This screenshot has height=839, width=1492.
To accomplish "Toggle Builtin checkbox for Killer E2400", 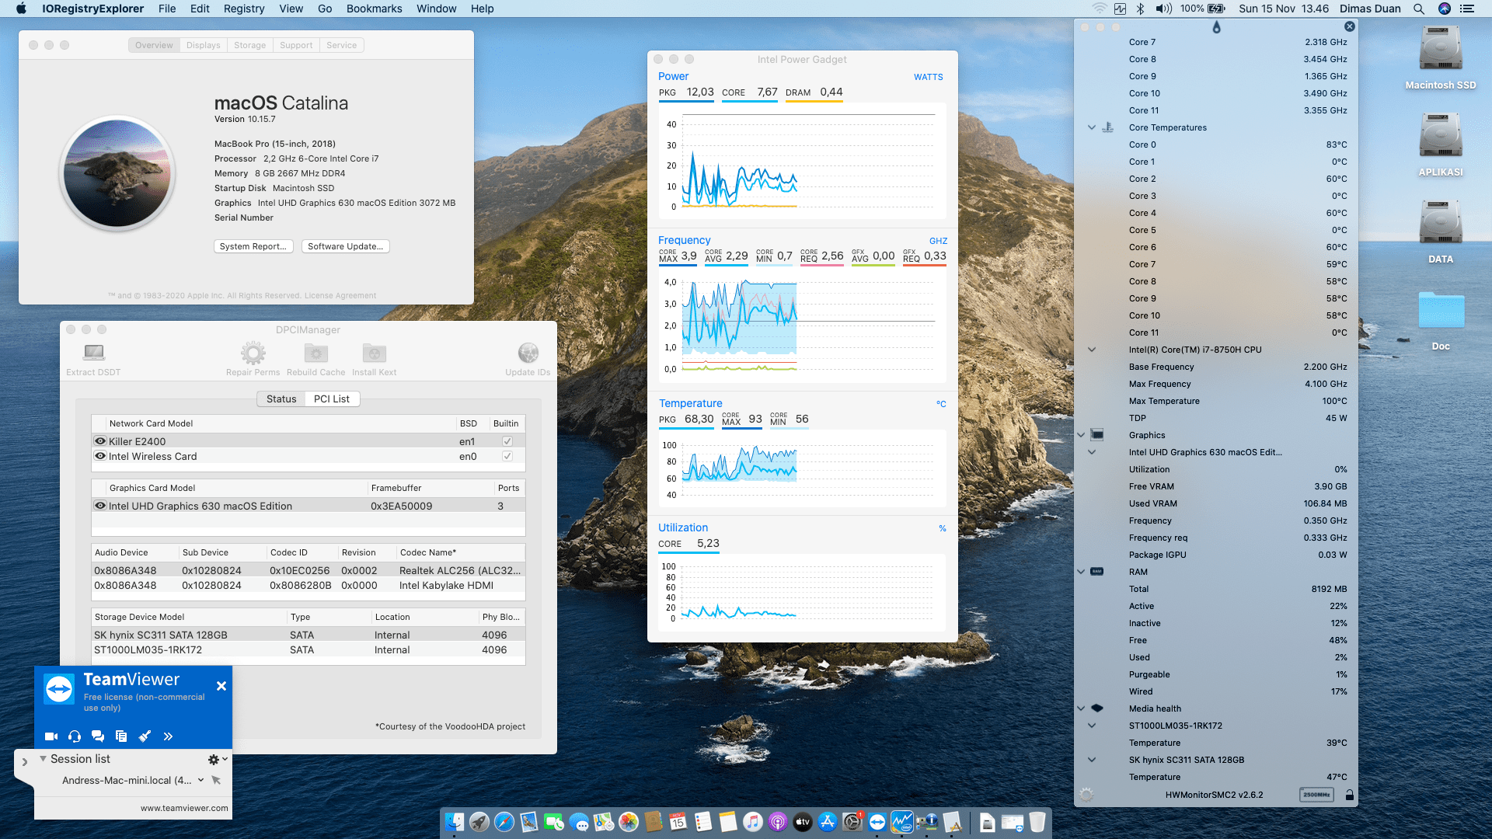I will (x=507, y=440).
